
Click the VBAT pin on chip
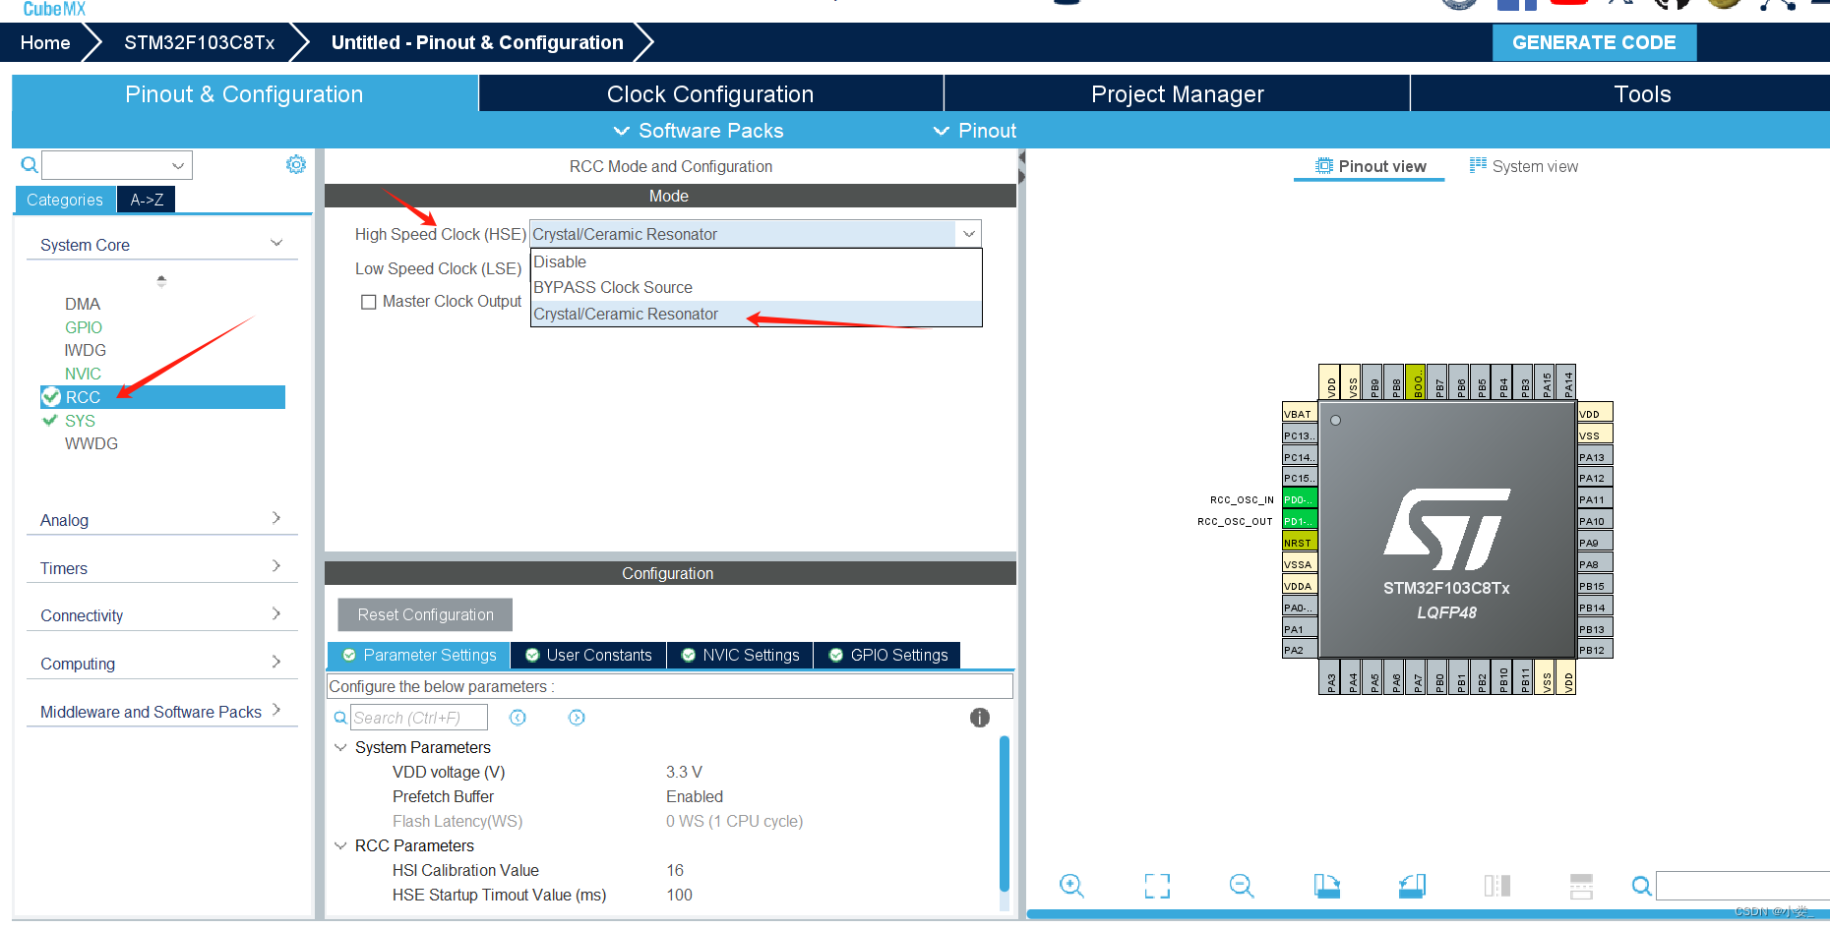pyautogui.click(x=1299, y=414)
